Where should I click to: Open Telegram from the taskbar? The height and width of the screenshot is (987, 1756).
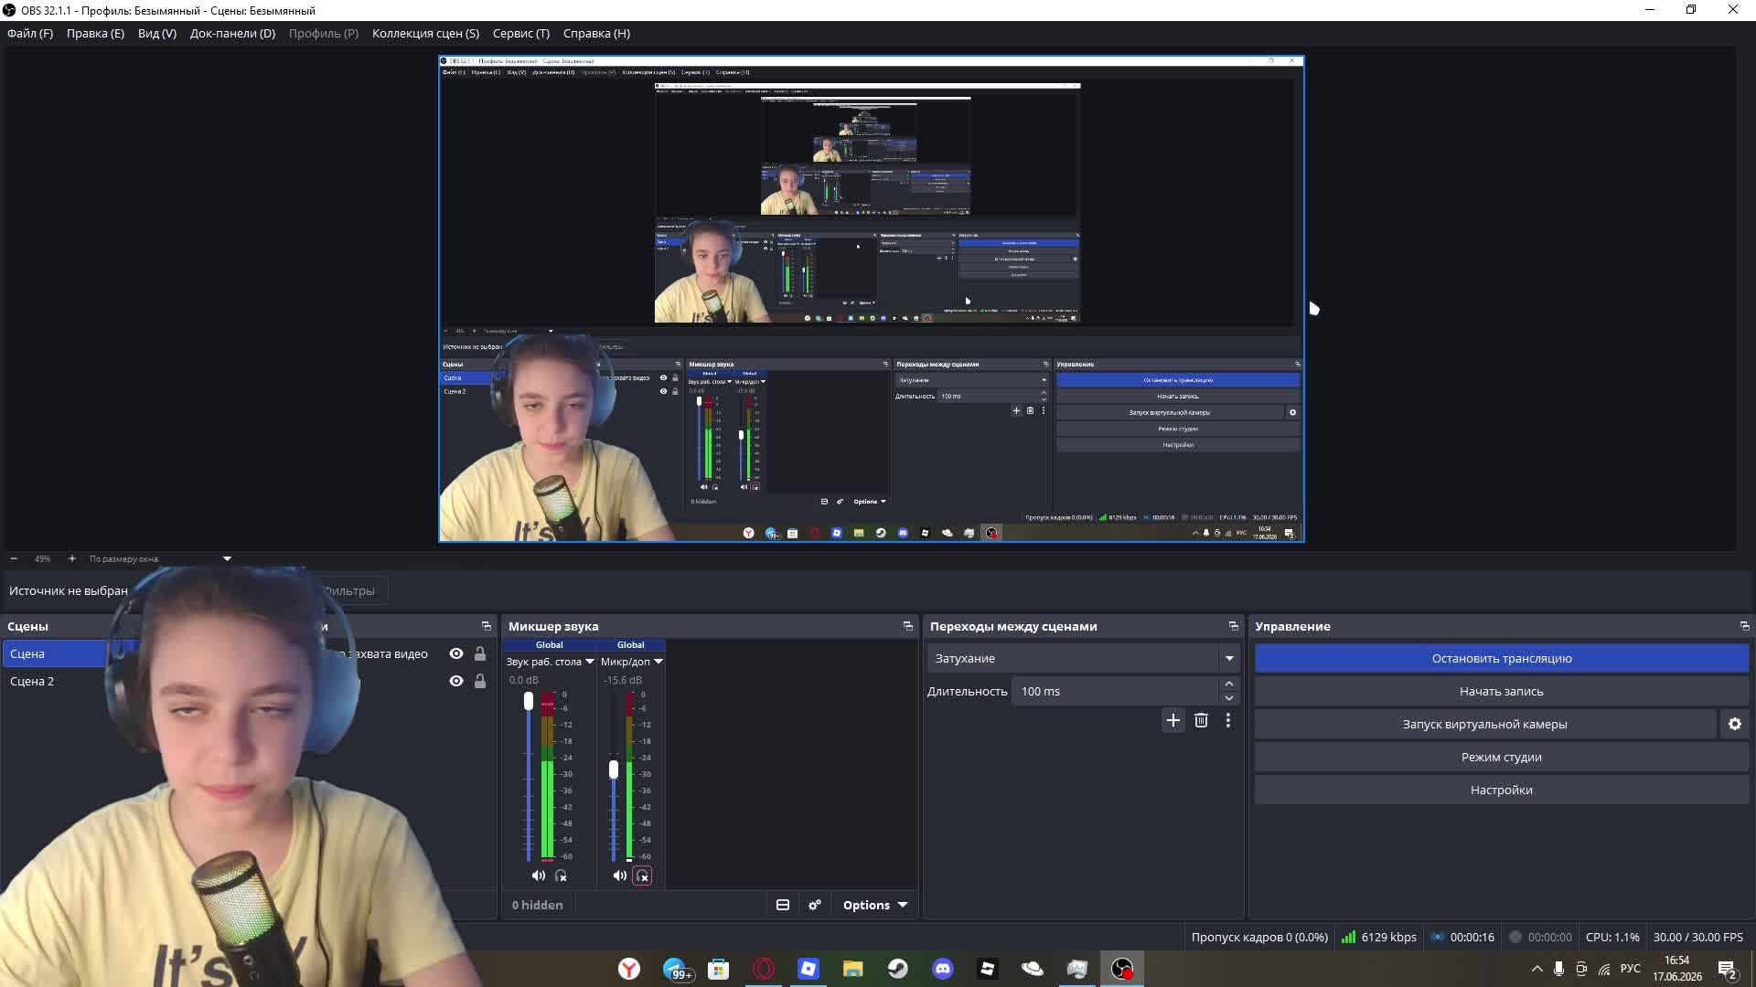(675, 969)
